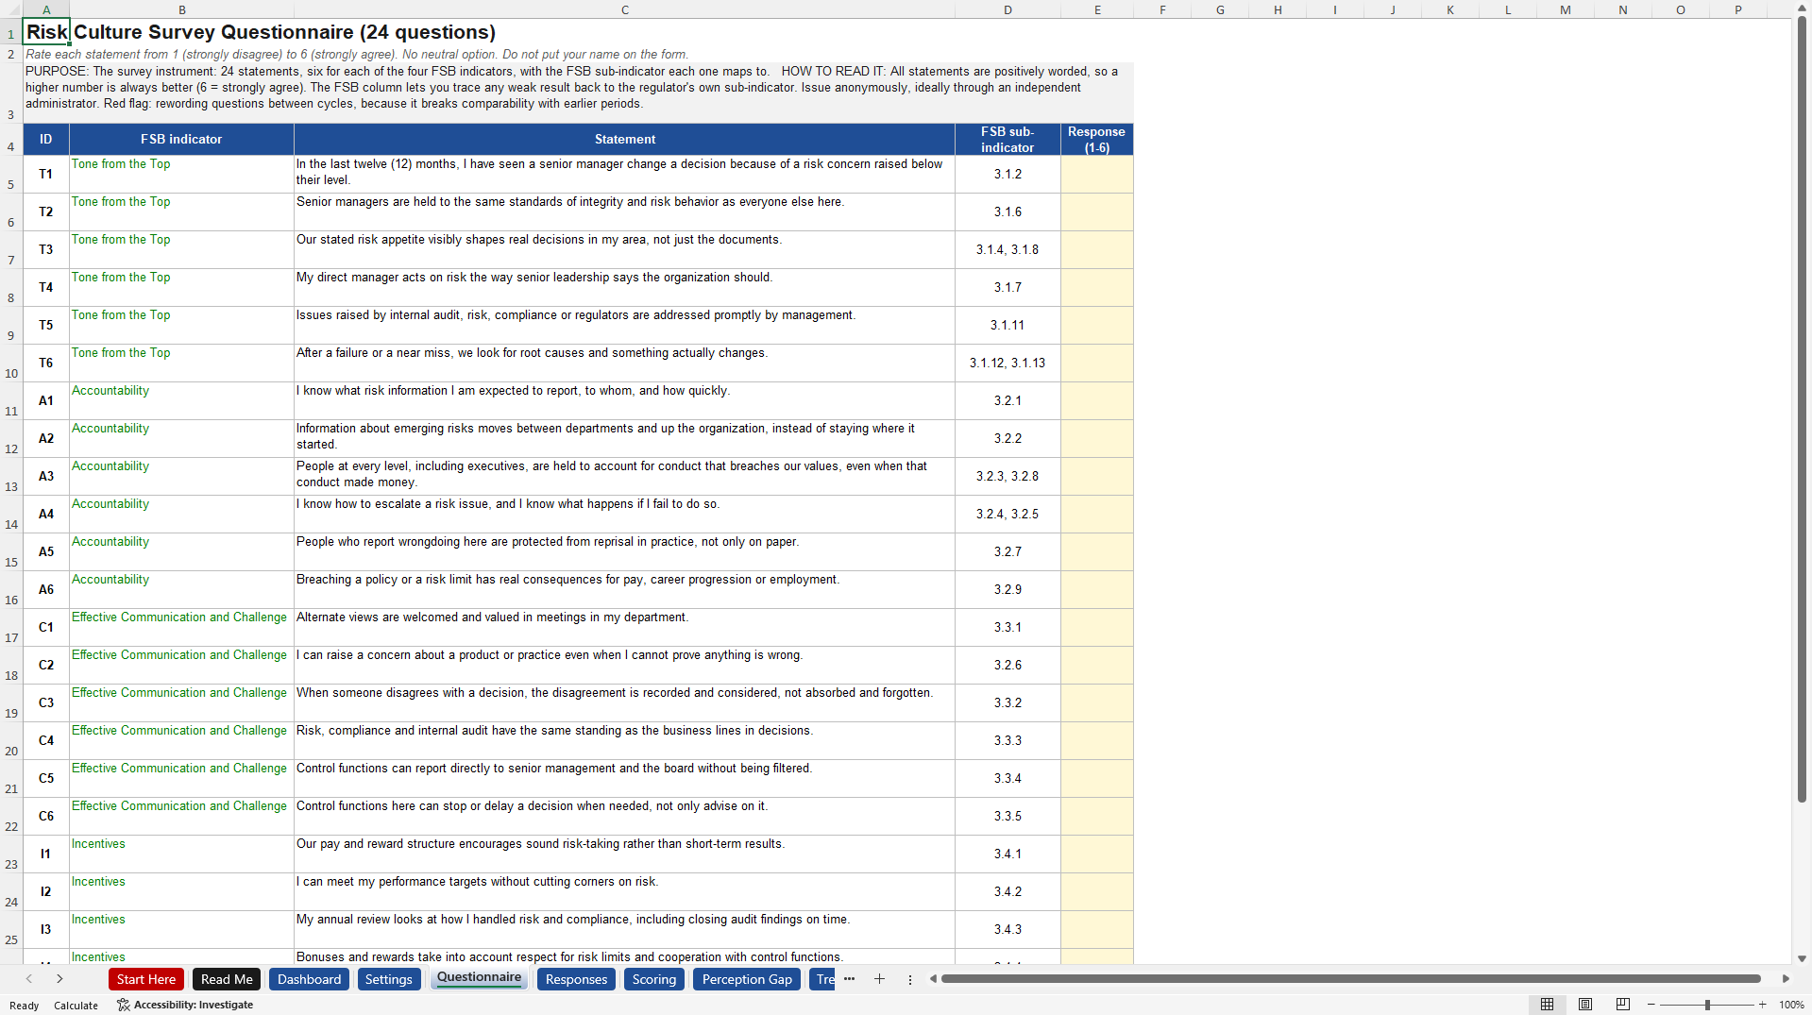Click the Calculate status indicator
Viewport: 1812px width, 1015px height.
(x=76, y=1005)
